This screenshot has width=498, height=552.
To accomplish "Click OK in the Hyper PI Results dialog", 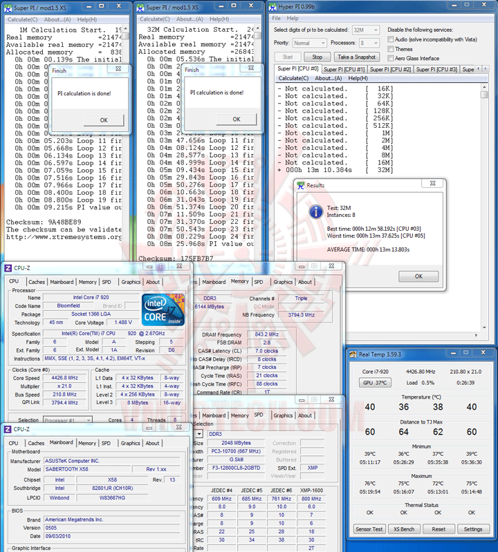I will (x=418, y=276).
